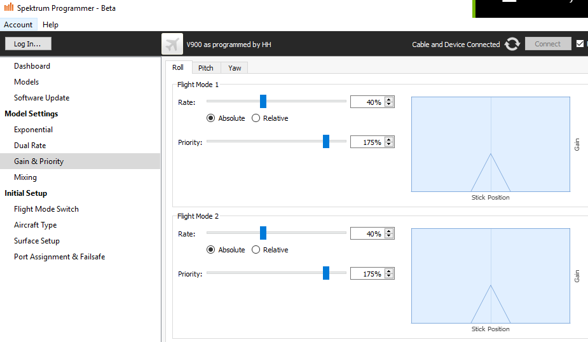Click the refresh connection icon
Image resolution: width=588 pixels, height=342 pixels.
coord(512,44)
